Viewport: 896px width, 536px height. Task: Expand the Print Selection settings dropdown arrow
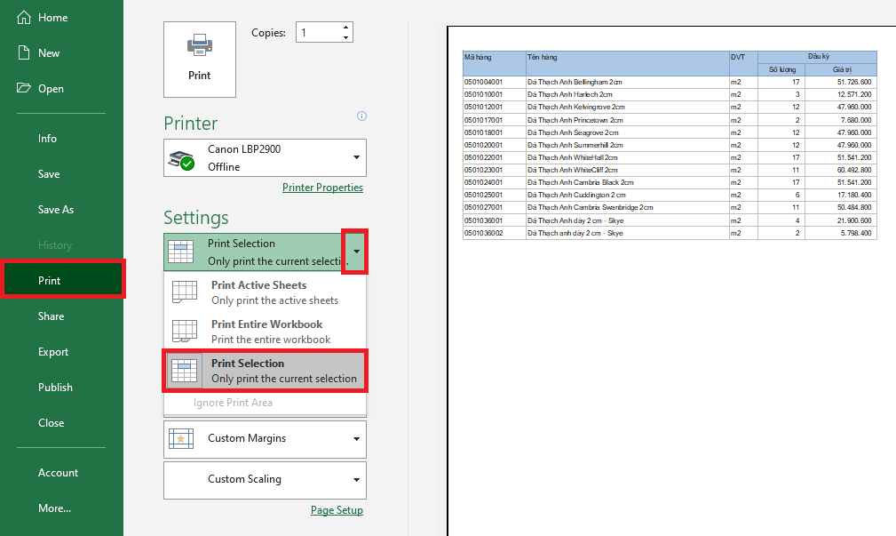[x=355, y=252]
